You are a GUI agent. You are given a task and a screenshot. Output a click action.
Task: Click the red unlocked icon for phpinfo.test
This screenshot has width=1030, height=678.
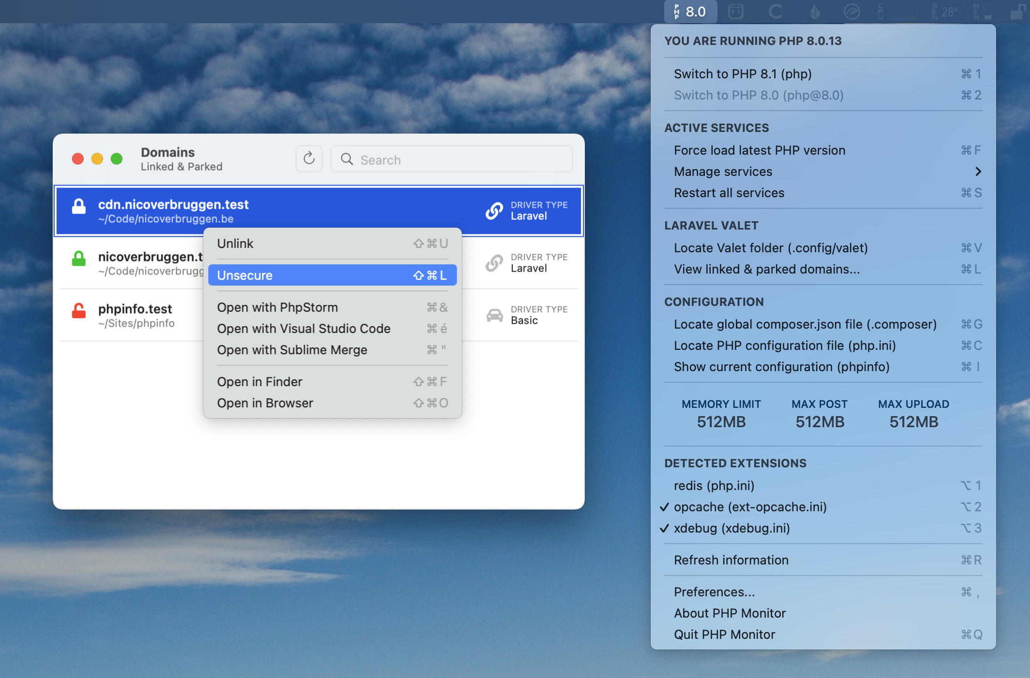point(79,311)
